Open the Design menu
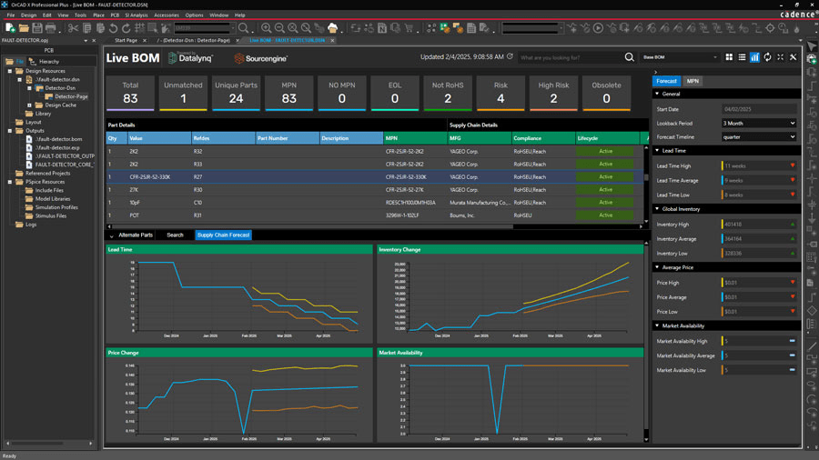The image size is (819, 460). [29, 15]
